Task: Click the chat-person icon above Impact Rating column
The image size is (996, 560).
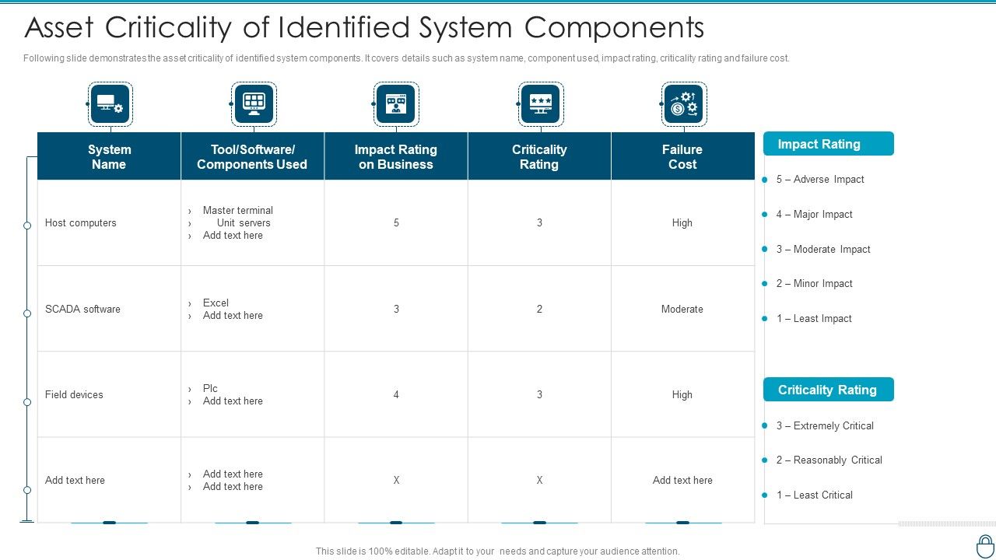Action: tap(396, 104)
